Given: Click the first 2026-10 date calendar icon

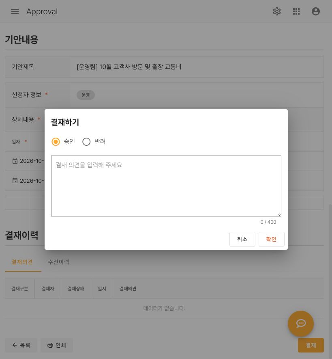Looking at the screenshot, I should pyautogui.click(x=15, y=161).
